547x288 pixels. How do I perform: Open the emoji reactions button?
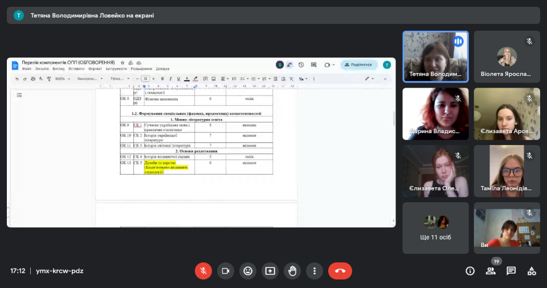(248, 271)
